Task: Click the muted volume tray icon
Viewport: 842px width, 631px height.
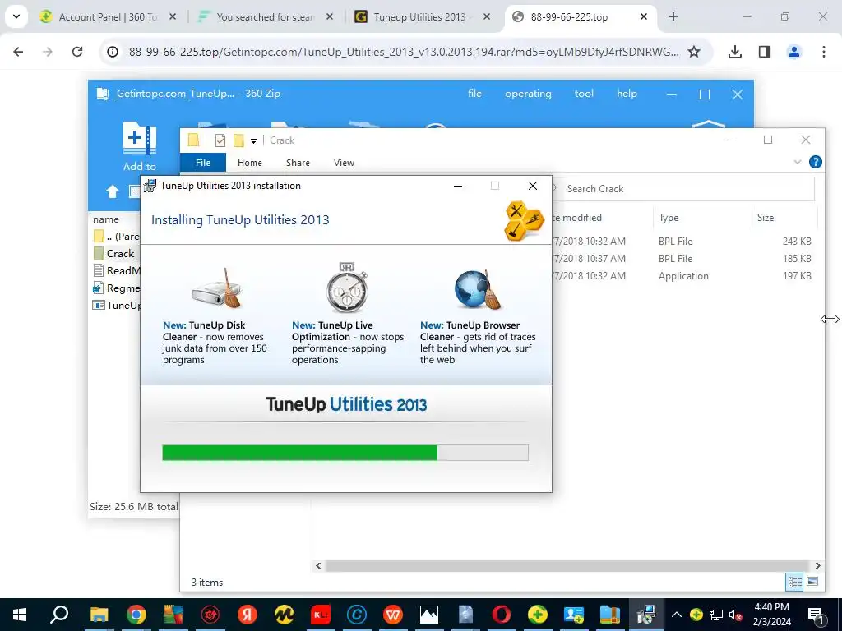Action: (x=736, y=615)
